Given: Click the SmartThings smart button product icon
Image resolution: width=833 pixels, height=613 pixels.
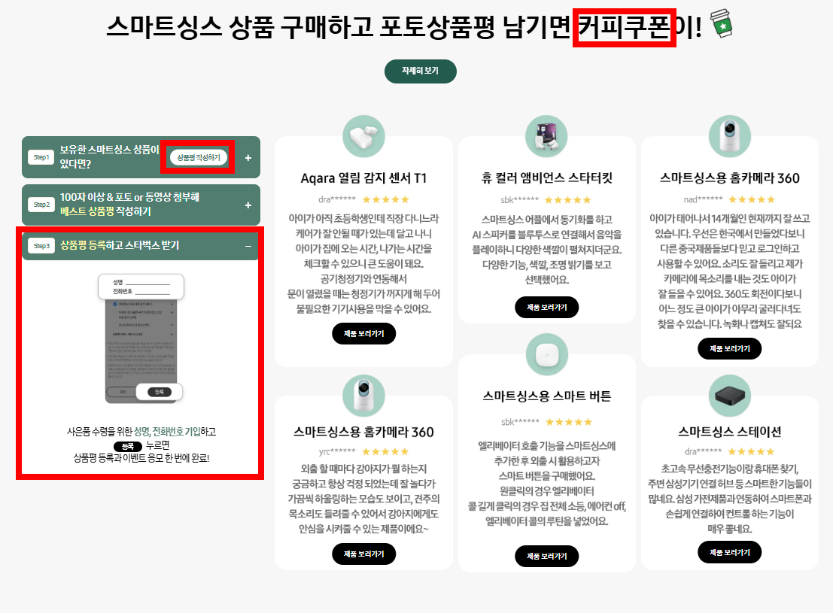Looking at the screenshot, I should (x=546, y=354).
